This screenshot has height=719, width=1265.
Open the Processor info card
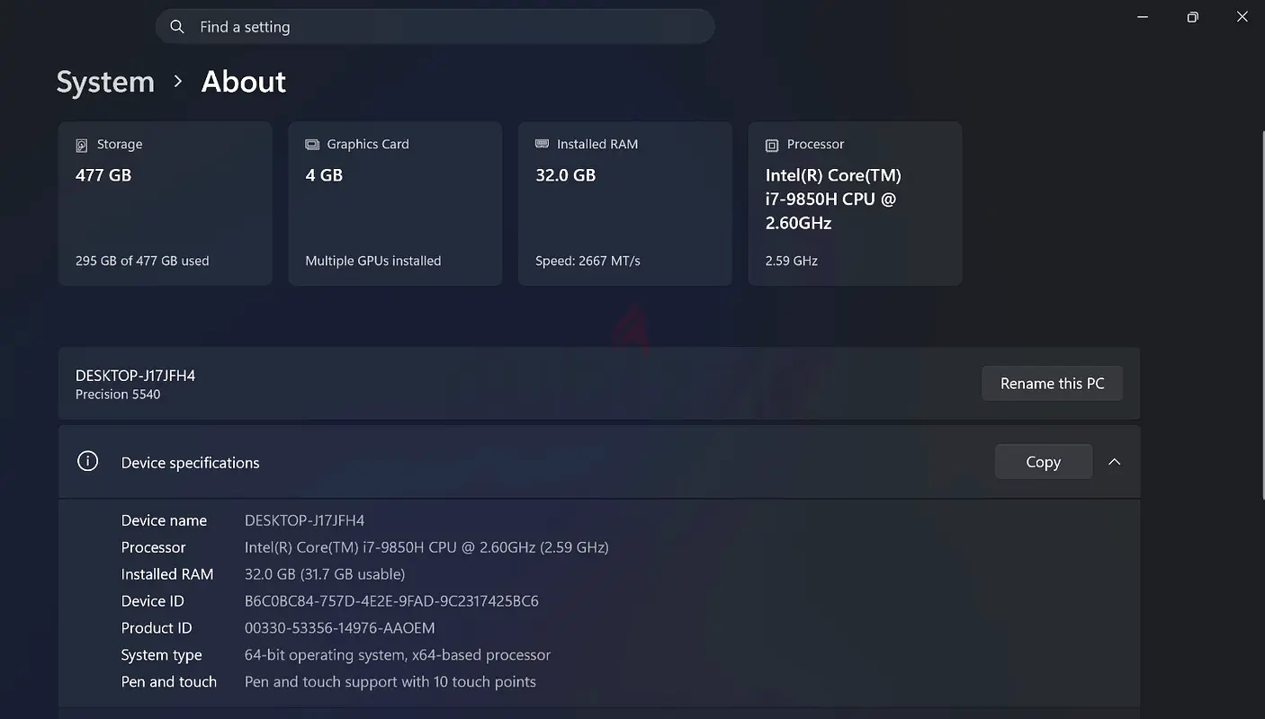[x=855, y=204]
